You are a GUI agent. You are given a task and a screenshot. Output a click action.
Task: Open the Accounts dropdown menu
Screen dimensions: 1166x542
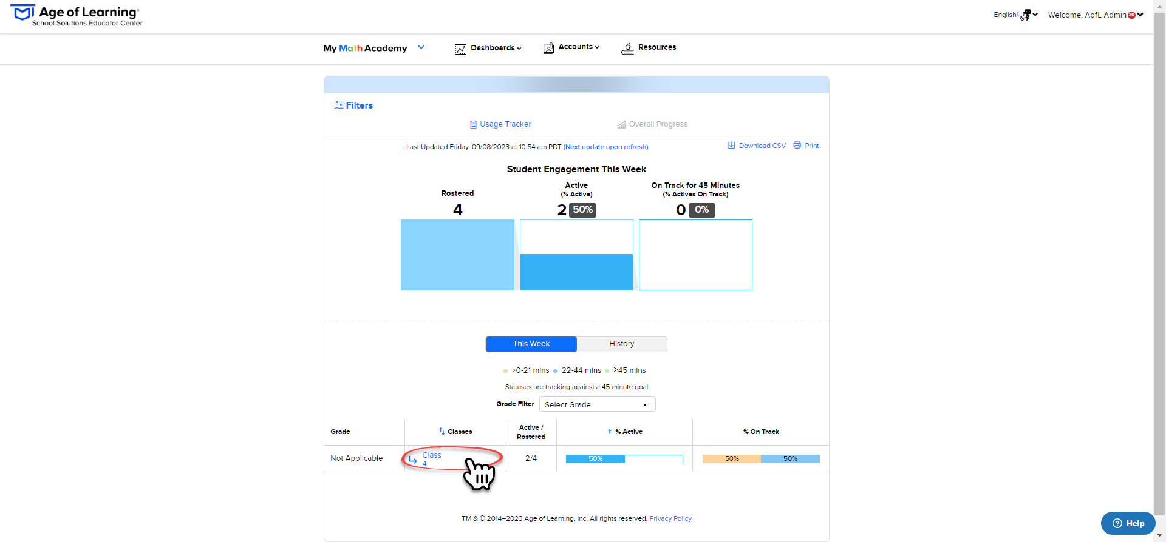(x=571, y=47)
